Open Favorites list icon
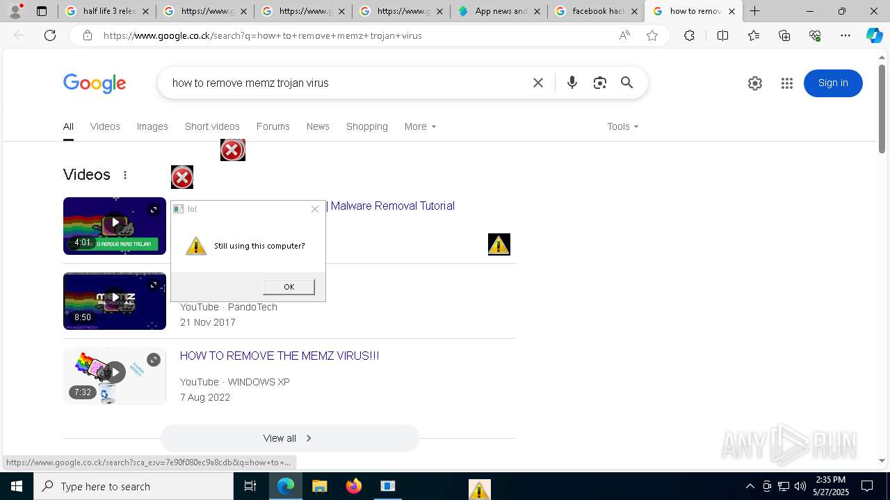890x500 pixels. pos(754,35)
